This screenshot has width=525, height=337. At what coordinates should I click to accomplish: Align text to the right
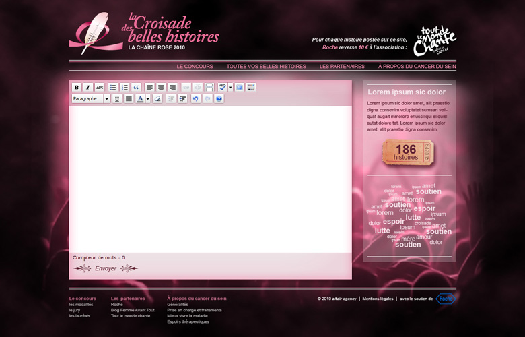(172, 87)
